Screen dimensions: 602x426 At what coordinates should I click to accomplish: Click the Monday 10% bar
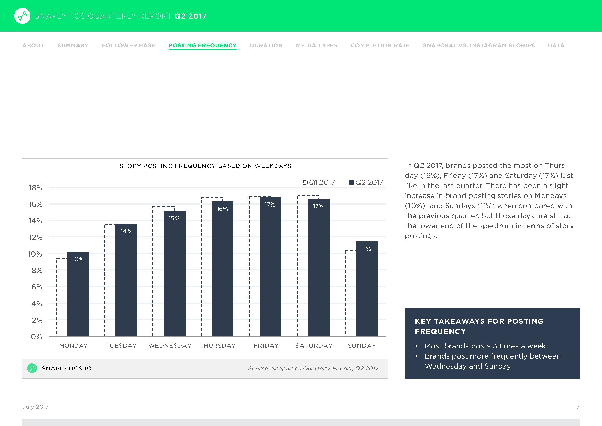point(78,294)
